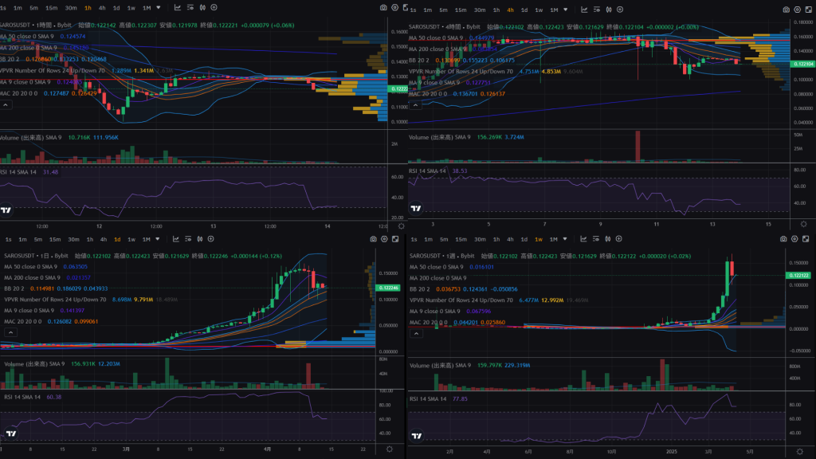Expand more intervals dropdown in 4h chart
This screenshot has width=816, height=459.
[566, 10]
